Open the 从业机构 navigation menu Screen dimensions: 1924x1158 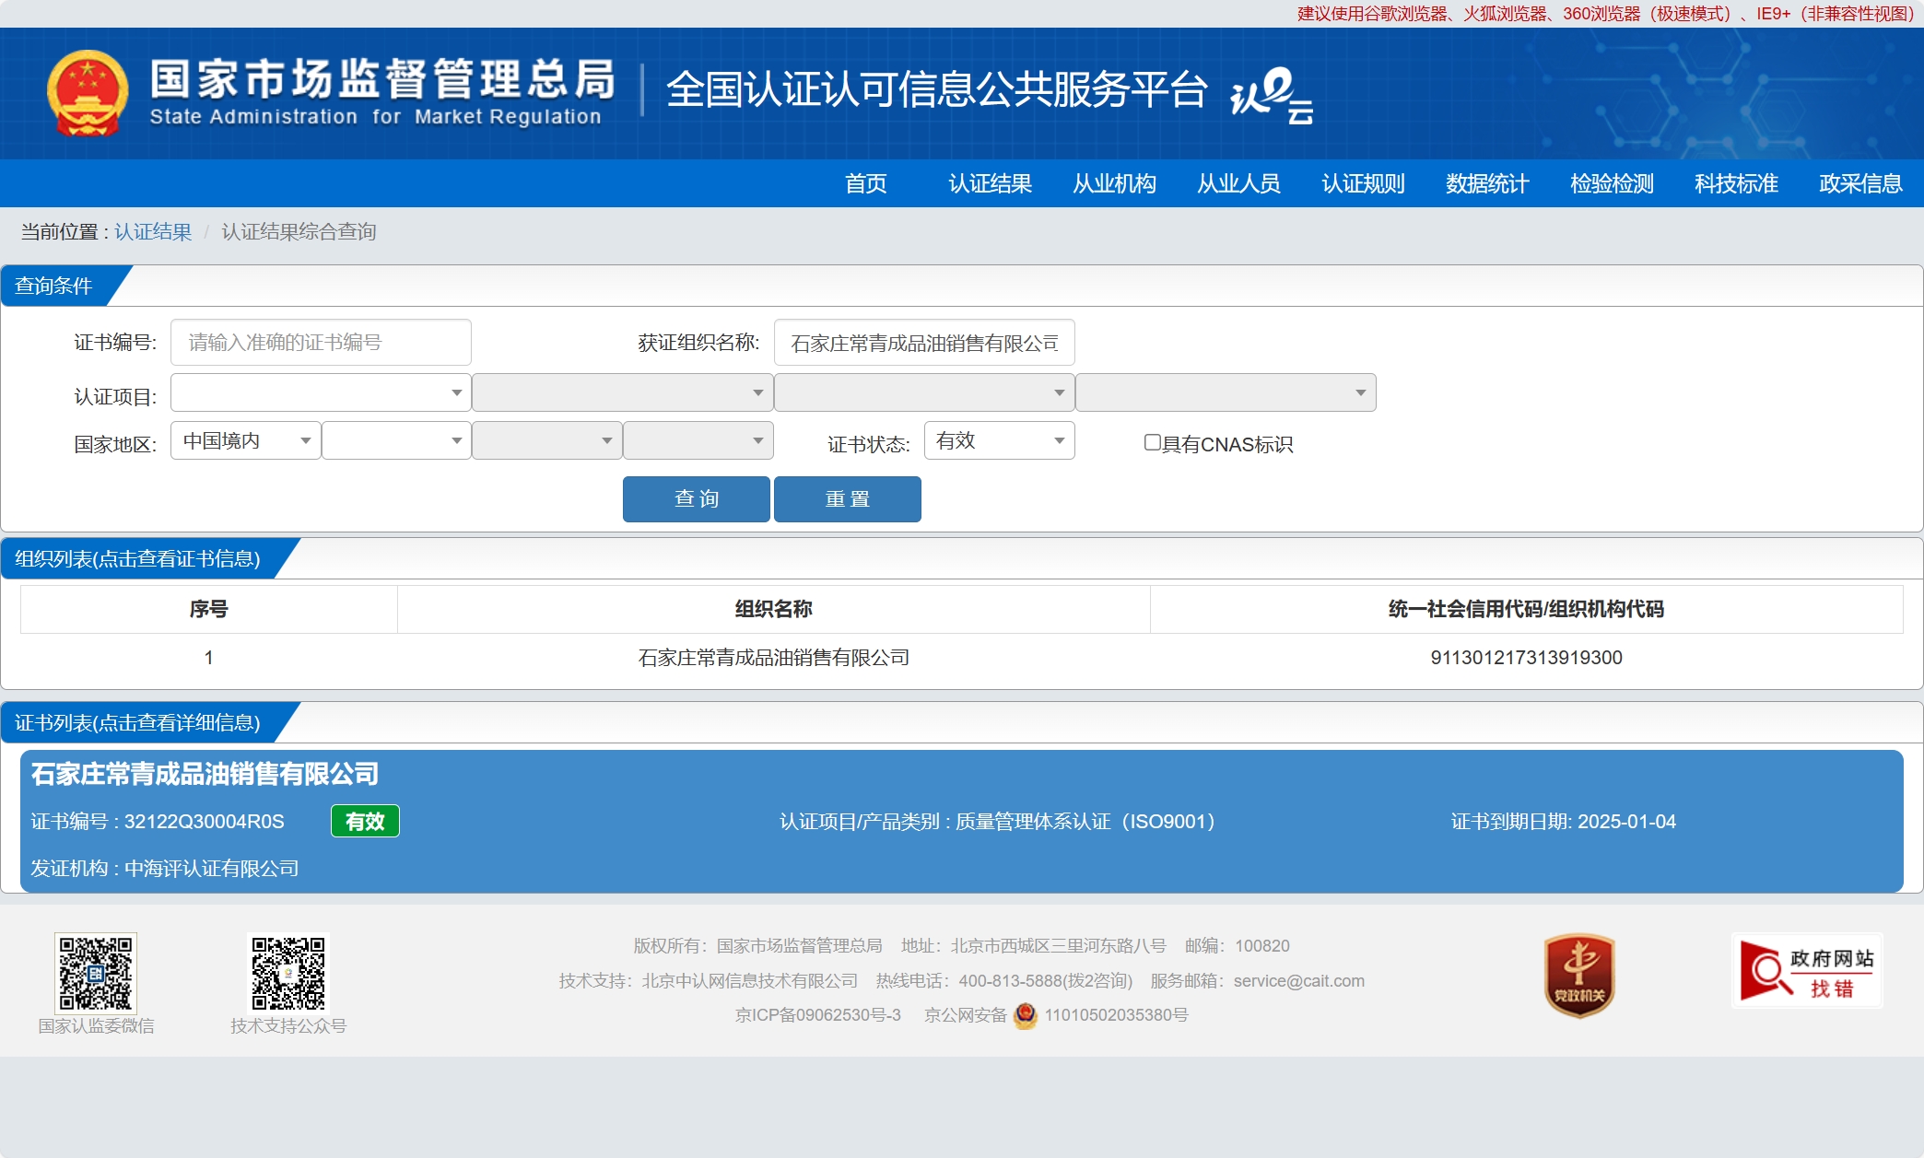[x=1115, y=183]
